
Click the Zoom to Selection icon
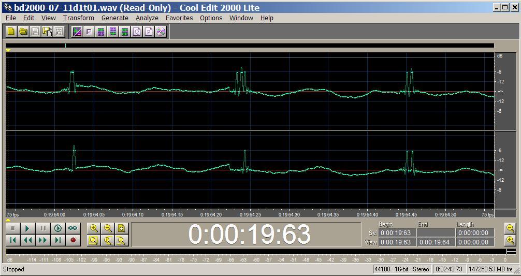point(94,240)
